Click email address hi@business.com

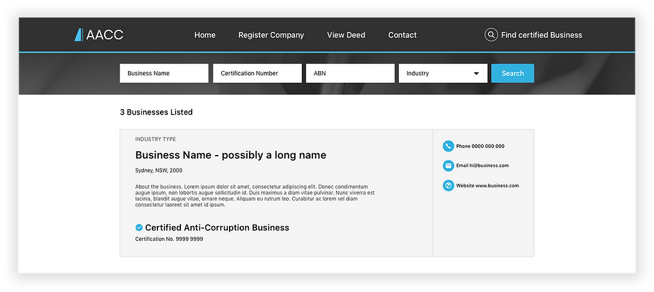pos(489,166)
